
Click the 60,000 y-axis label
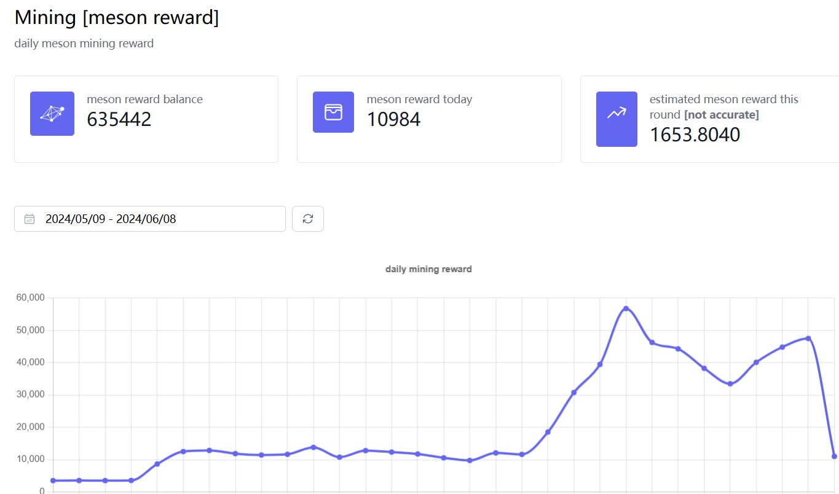[x=30, y=298]
